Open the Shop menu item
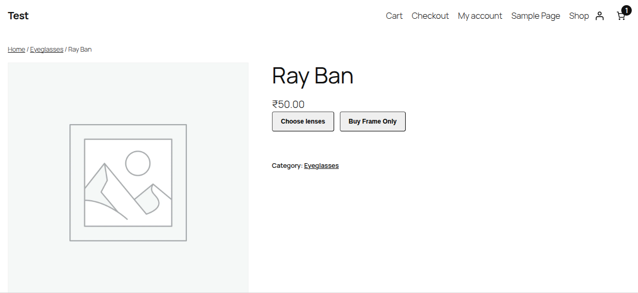The height and width of the screenshot is (293, 638). coord(579,16)
